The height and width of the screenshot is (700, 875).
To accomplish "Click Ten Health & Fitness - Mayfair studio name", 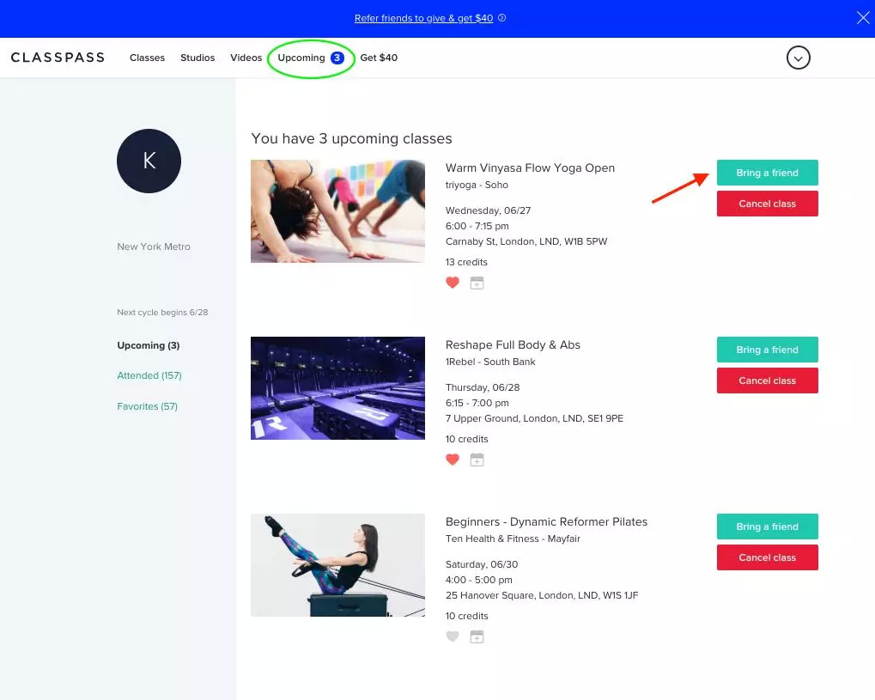I will tap(513, 539).
